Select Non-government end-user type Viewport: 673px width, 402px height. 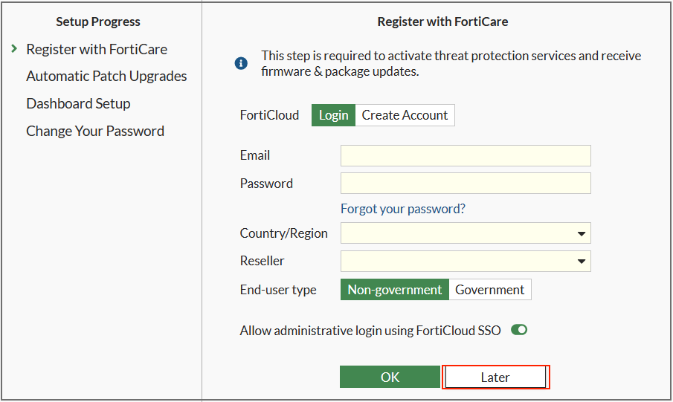click(x=394, y=290)
